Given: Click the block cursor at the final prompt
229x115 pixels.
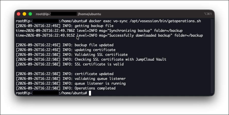Looking at the screenshot, I should point(90,93).
